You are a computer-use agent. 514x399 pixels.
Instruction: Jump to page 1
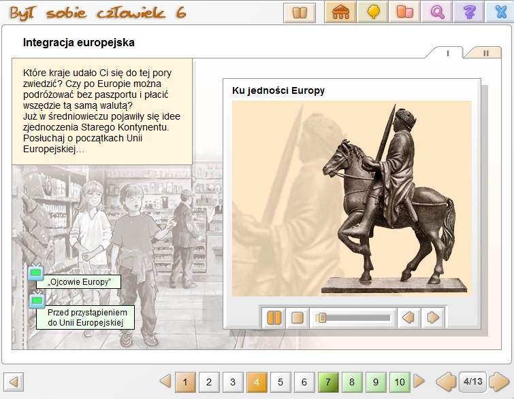pos(185,382)
